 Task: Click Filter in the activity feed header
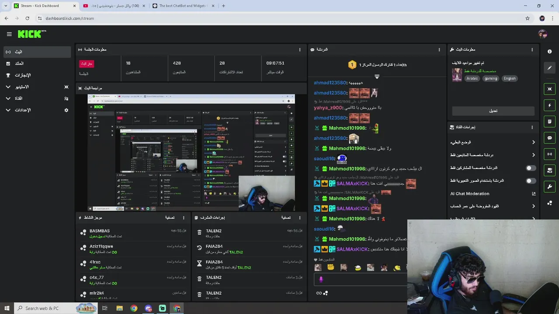(x=169, y=218)
